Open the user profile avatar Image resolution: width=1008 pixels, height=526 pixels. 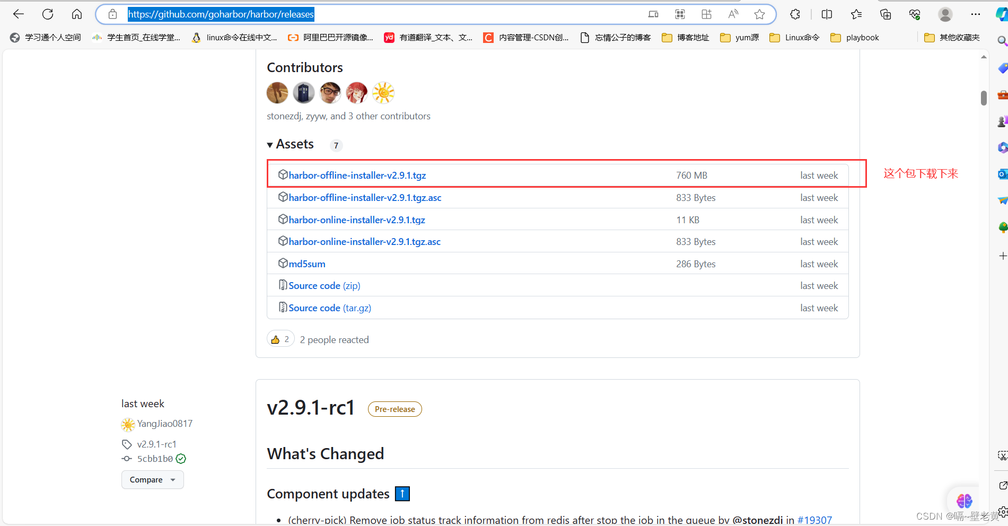(945, 14)
